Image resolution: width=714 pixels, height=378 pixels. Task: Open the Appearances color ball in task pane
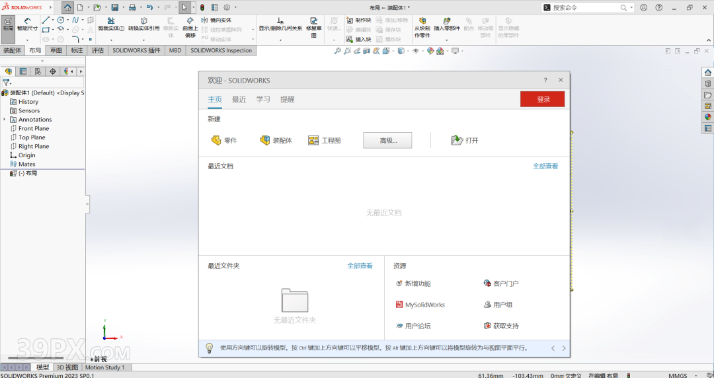pos(708,116)
